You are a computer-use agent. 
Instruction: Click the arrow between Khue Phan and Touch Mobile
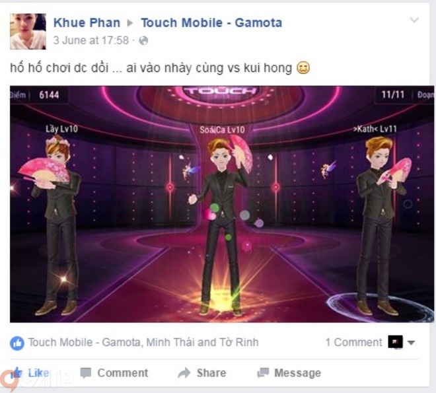[130, 23]
